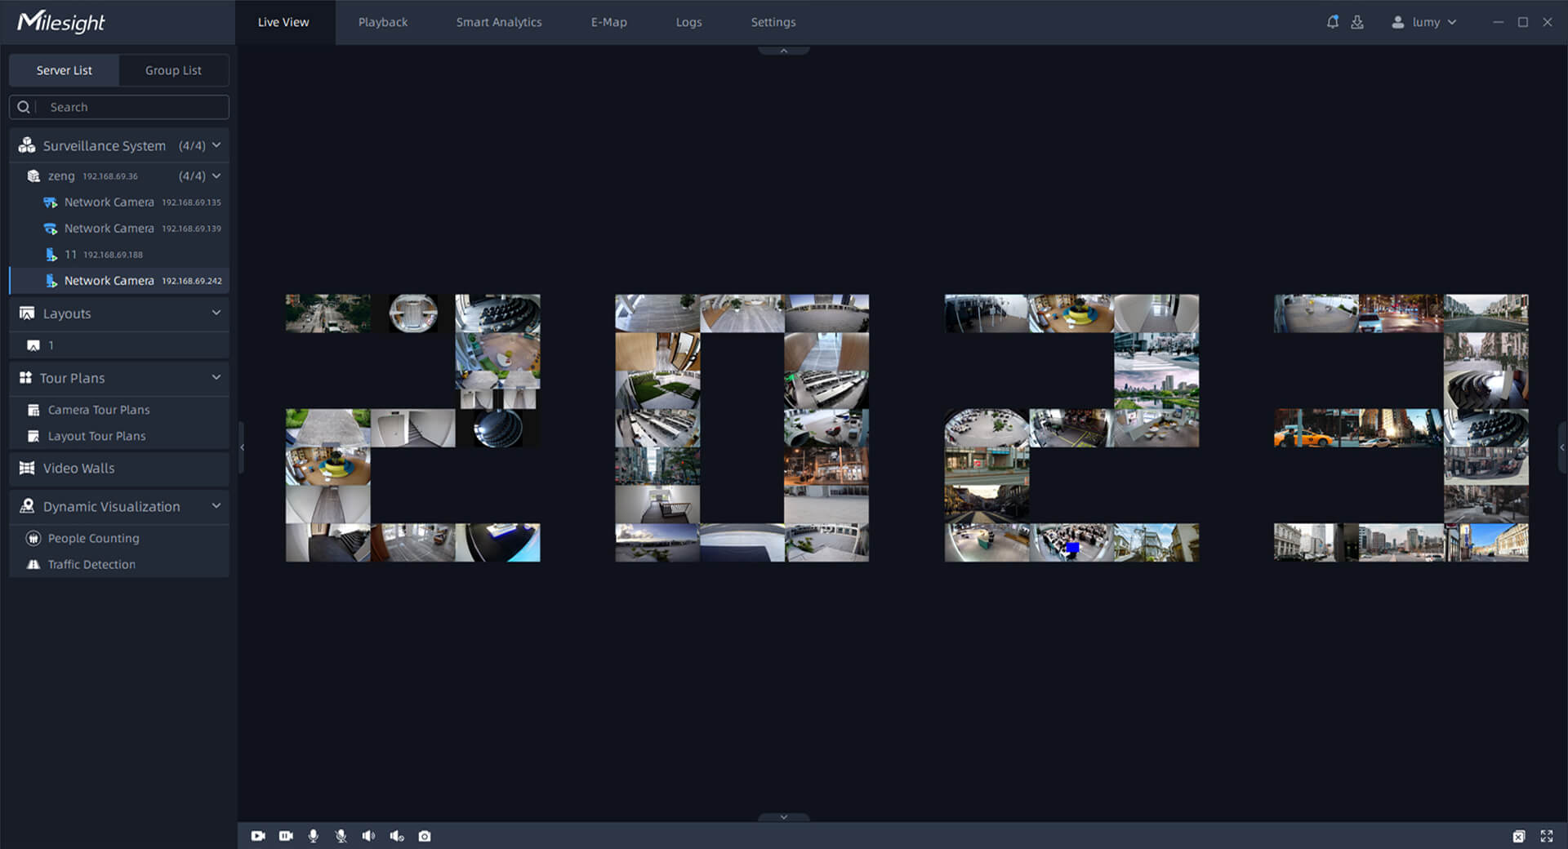Viewport: 1568px width, 849px height.
Task: Open the Smart Analytics tab
Action: coord(498,22)
